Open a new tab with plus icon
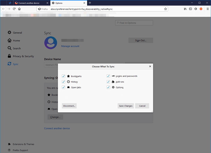The width and height of the screenshot is (211, 153). click(x=90, y=3)
